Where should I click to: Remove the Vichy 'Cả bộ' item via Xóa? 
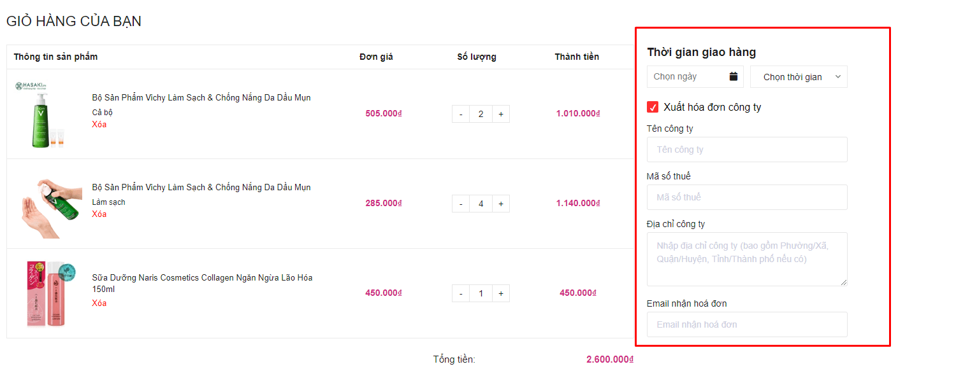(x=99, y=125)
